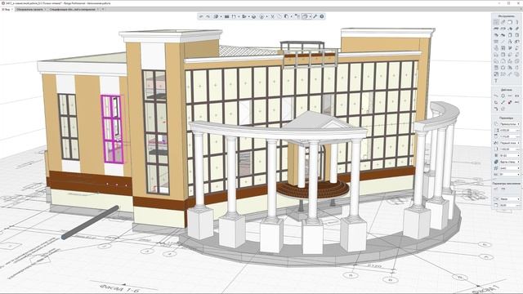
Task: Click the dark rectangle icon in the top toolbar
Action: coord(227,16)
